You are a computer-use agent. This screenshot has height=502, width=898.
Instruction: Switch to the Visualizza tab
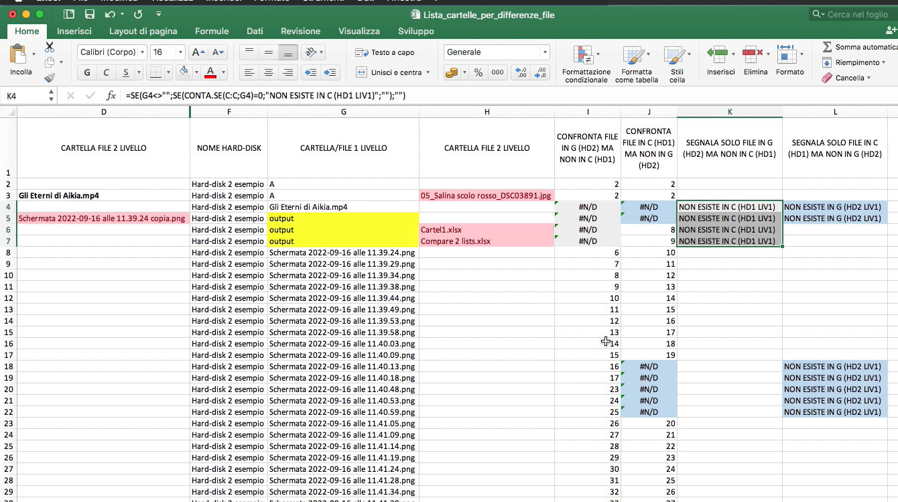[x=359, y=31]
